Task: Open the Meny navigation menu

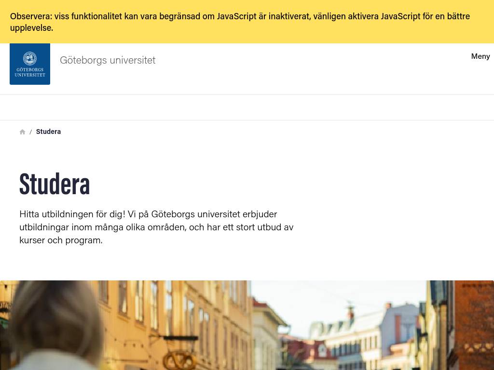Action: [x=480, y=56]
